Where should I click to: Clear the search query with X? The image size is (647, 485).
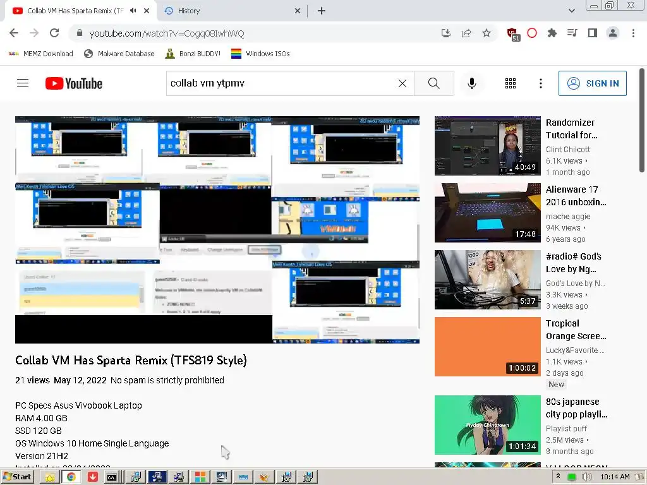coord(402,83)
